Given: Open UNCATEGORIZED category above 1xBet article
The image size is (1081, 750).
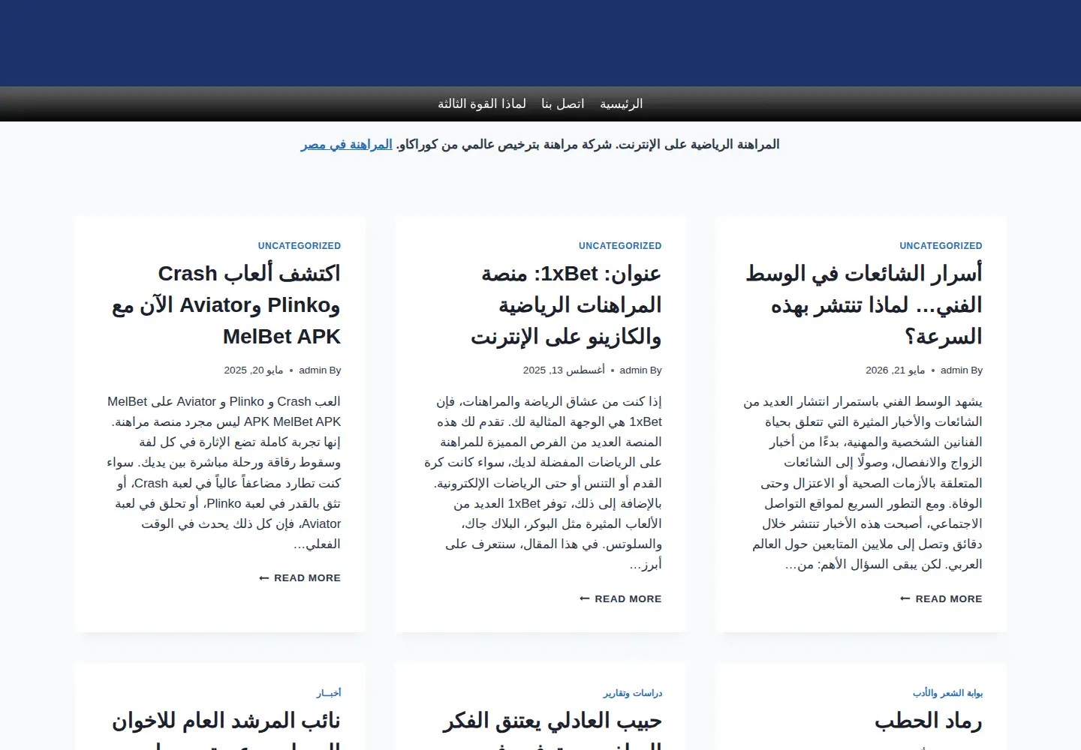Looking at the screenshot, I should [620, 246].
